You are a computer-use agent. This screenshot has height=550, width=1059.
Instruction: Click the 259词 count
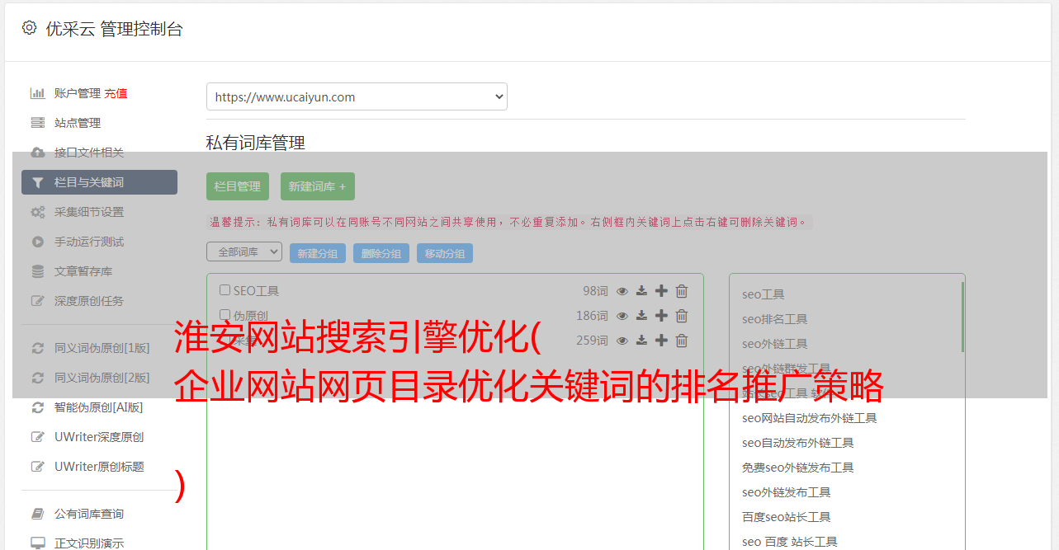592,341
